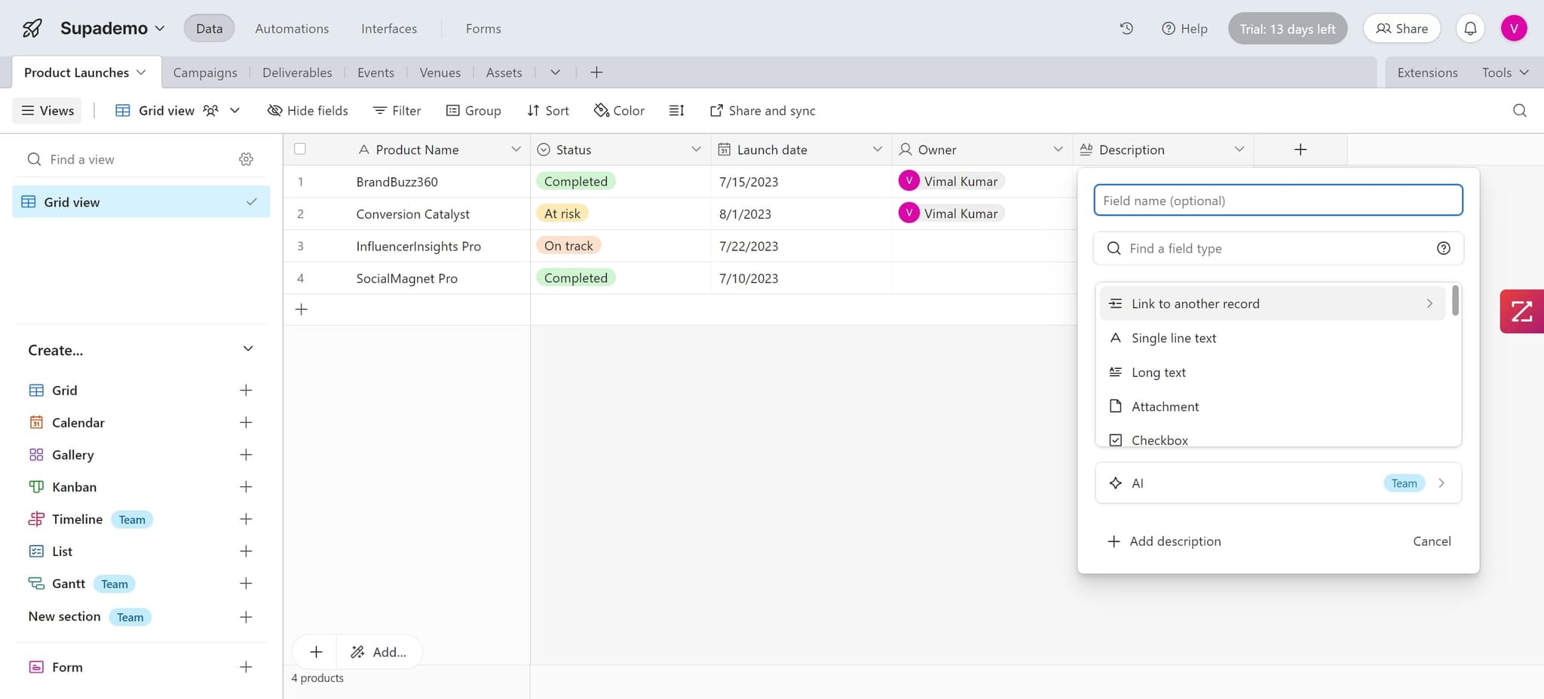
Task: Open view settings gear icon
Action: [x=246, y=159]
